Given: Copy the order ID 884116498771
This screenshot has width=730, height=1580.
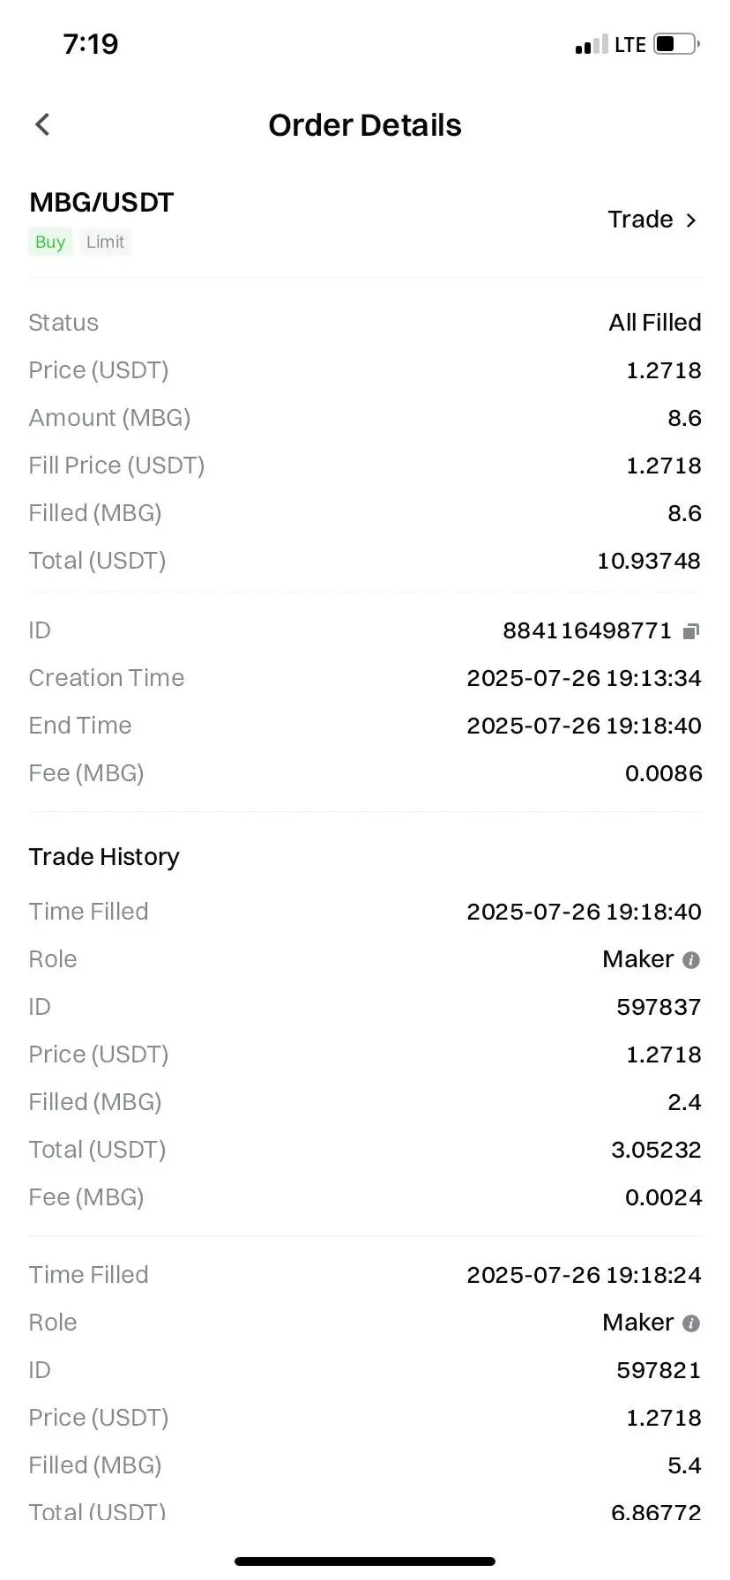Looking at the screenshot, I should [x=691, y=630].
